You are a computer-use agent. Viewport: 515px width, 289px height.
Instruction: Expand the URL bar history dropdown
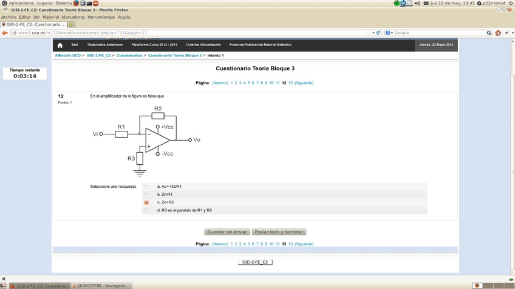click(373, 33)
